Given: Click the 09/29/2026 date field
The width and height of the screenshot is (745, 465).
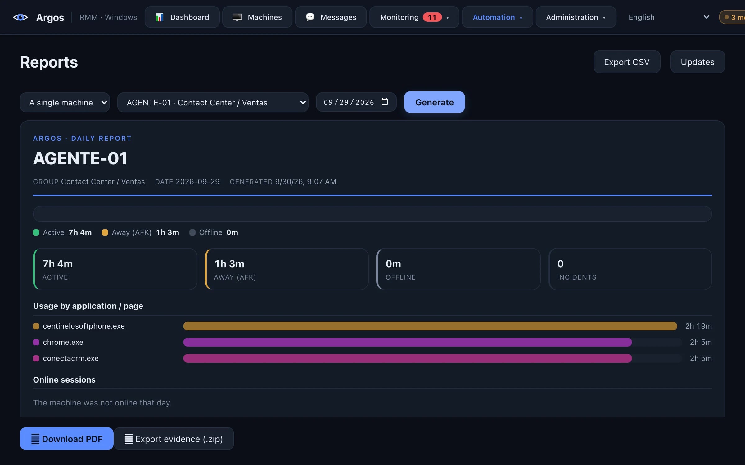Looking at the screenshot, I should click(356, 102).
